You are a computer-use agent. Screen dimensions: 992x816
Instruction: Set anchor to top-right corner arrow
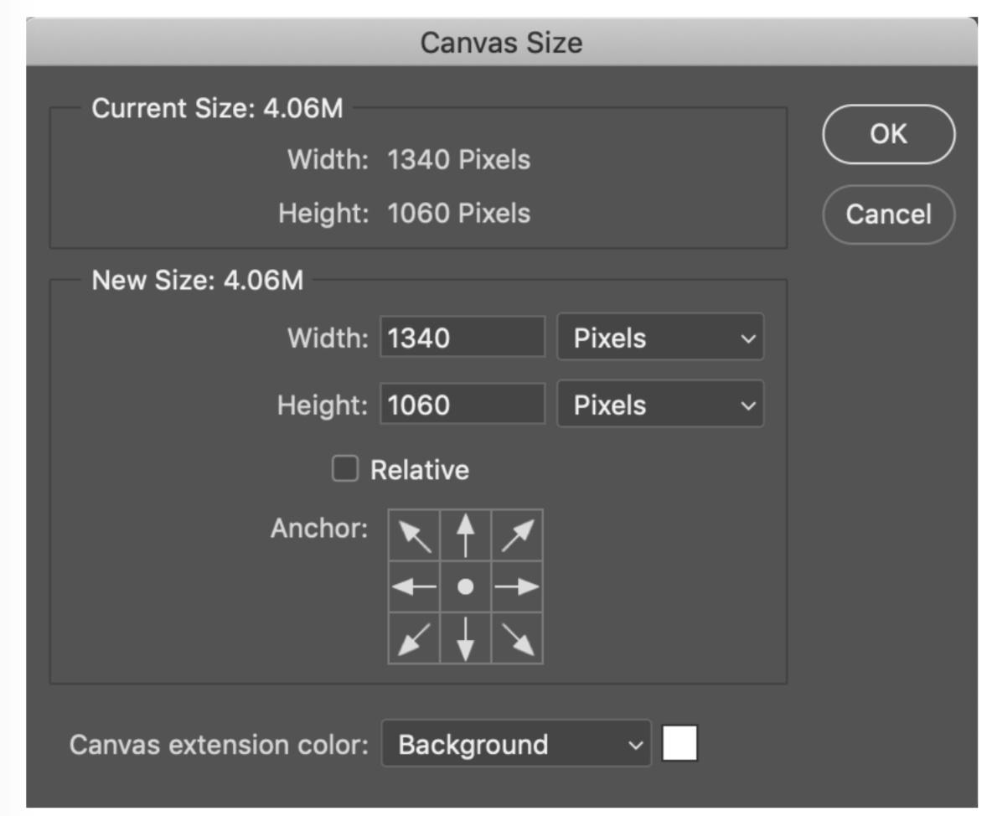point(517,535)
